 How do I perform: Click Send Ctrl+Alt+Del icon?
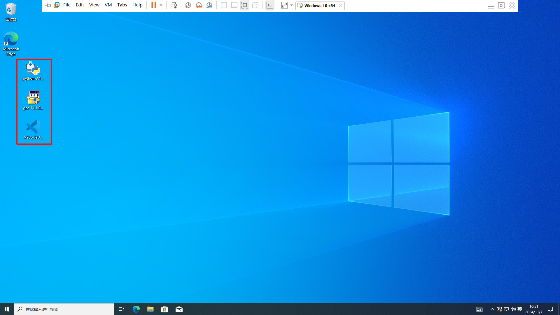pyautogui.click(x=174, y=5)
